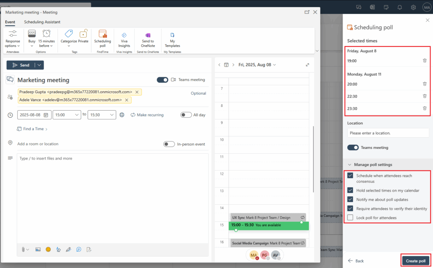Enable Lock poll for attendees checkbox

(x=350, y=218)
